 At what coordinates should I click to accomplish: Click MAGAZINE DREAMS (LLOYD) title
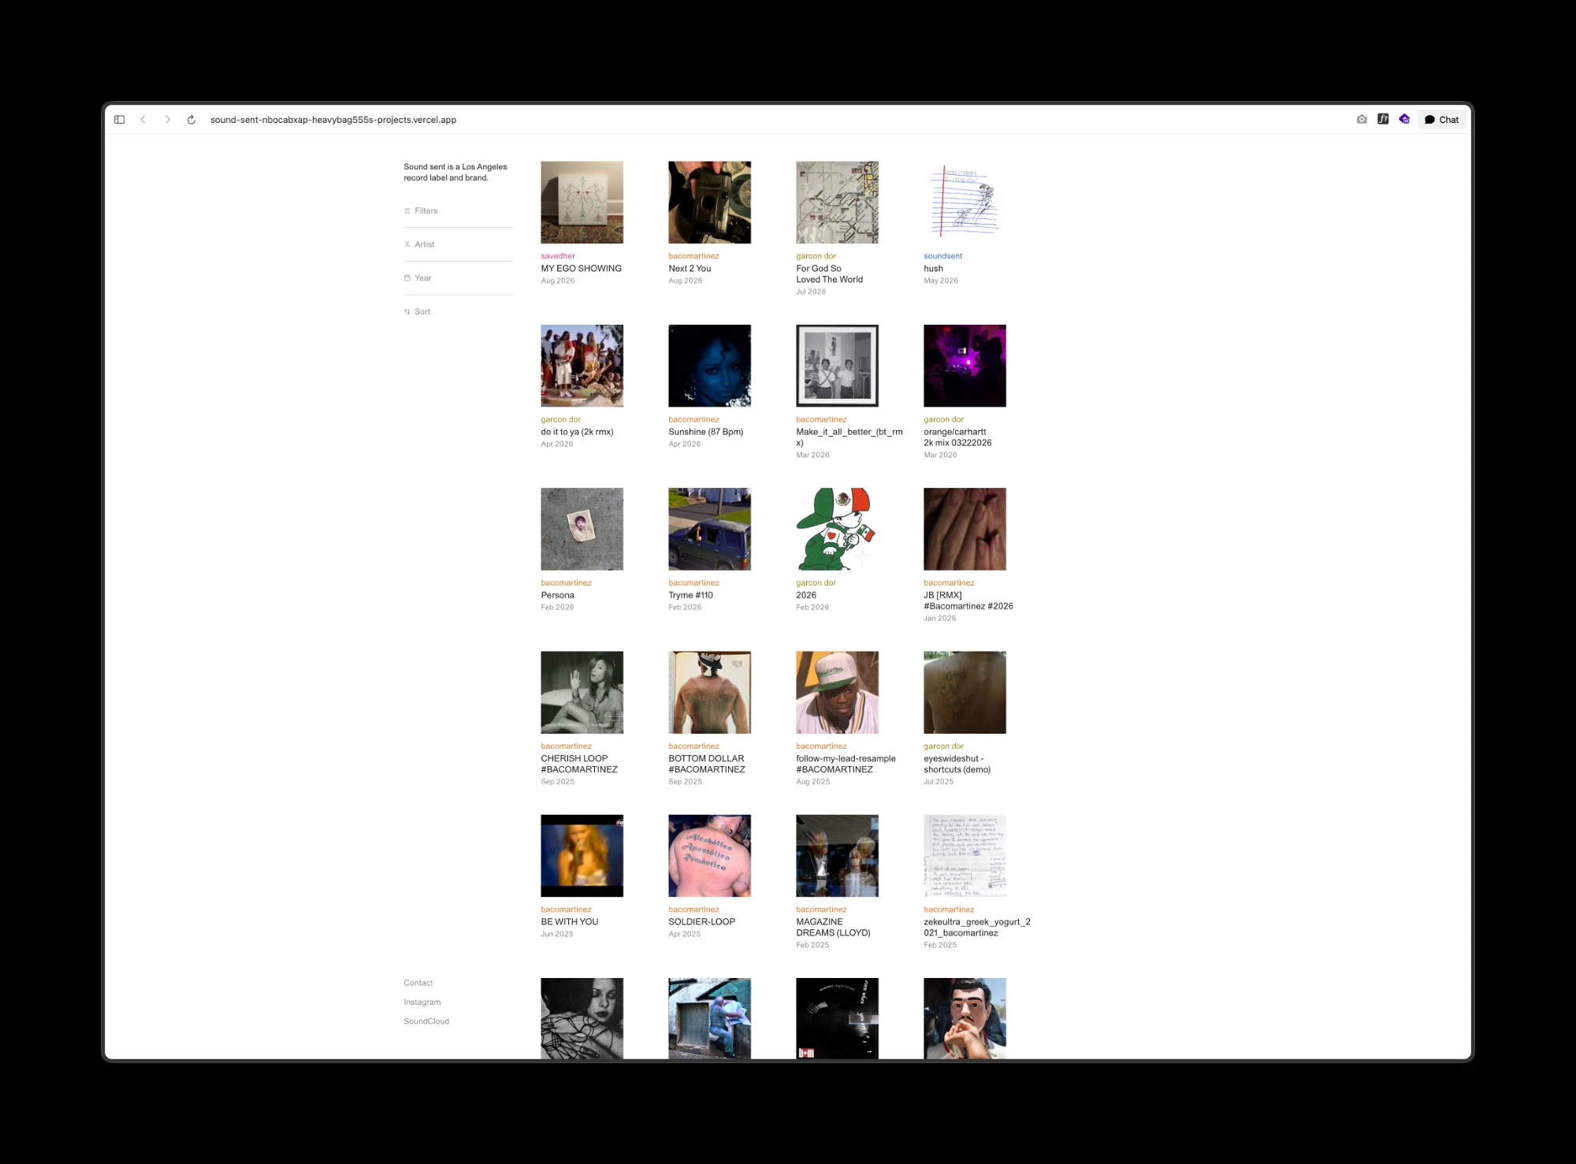(x=833, y=927)
